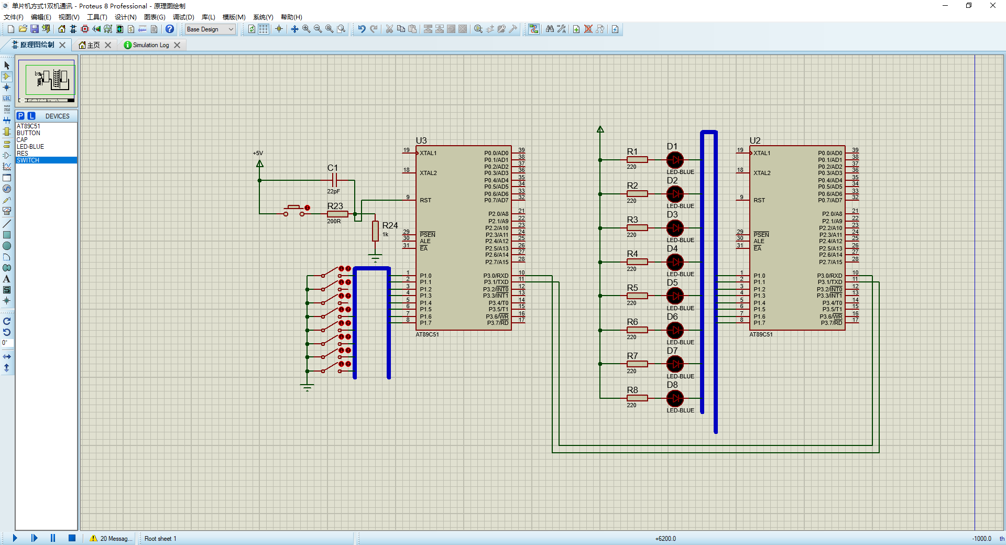Image resolution: width=1006 pixels, height=545 pixels.
Task: Open the 工具(T) menu
Action: [x=97, y=17]
